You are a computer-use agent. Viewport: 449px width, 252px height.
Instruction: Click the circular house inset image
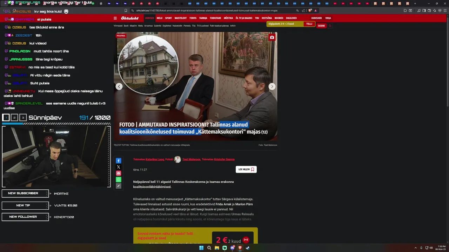pos(148,64)
